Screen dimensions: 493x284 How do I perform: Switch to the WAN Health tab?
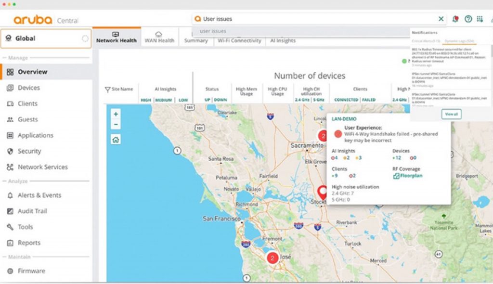(x=159, y=37)
